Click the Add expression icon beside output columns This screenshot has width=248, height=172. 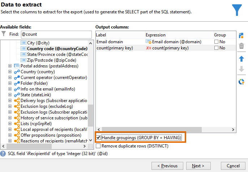(241, 36)
